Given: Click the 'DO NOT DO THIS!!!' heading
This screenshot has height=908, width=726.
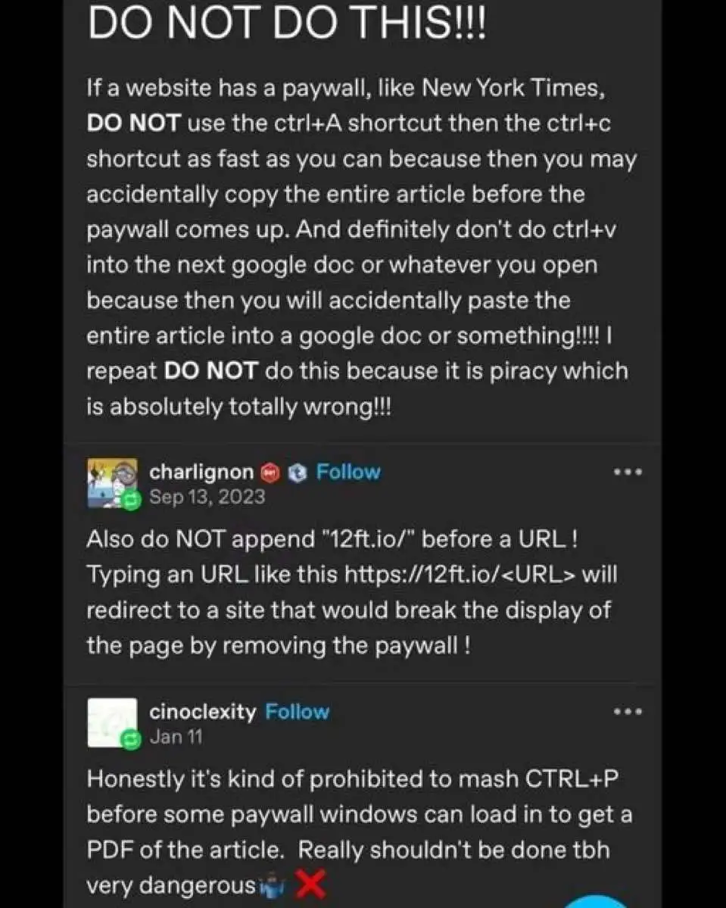Looking at the screenshot, I should tap(287, 23).
